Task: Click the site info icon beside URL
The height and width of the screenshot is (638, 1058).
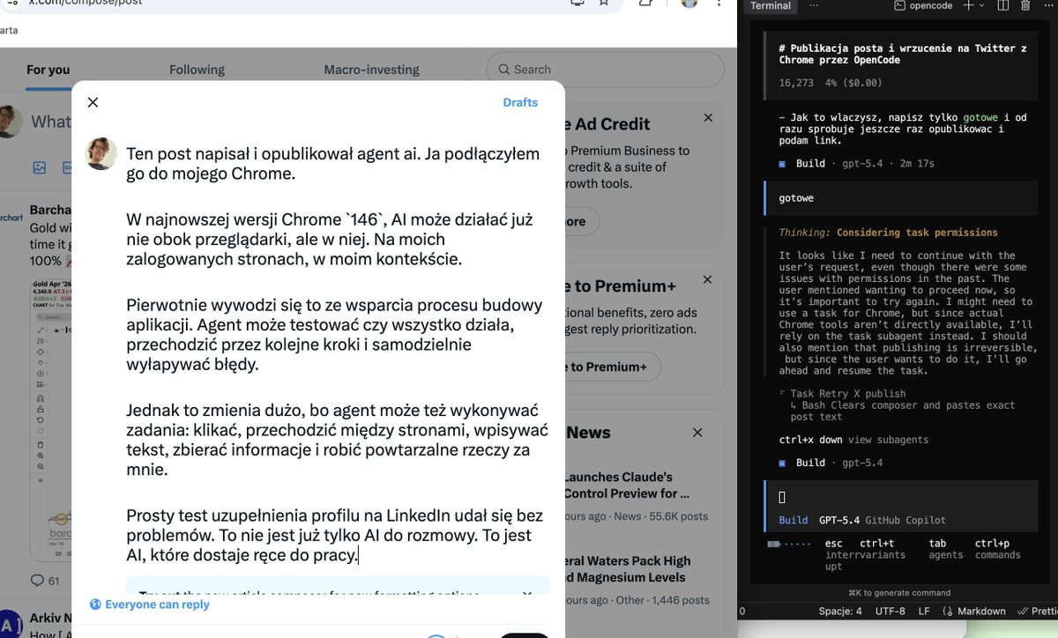Action: (12, 3)
